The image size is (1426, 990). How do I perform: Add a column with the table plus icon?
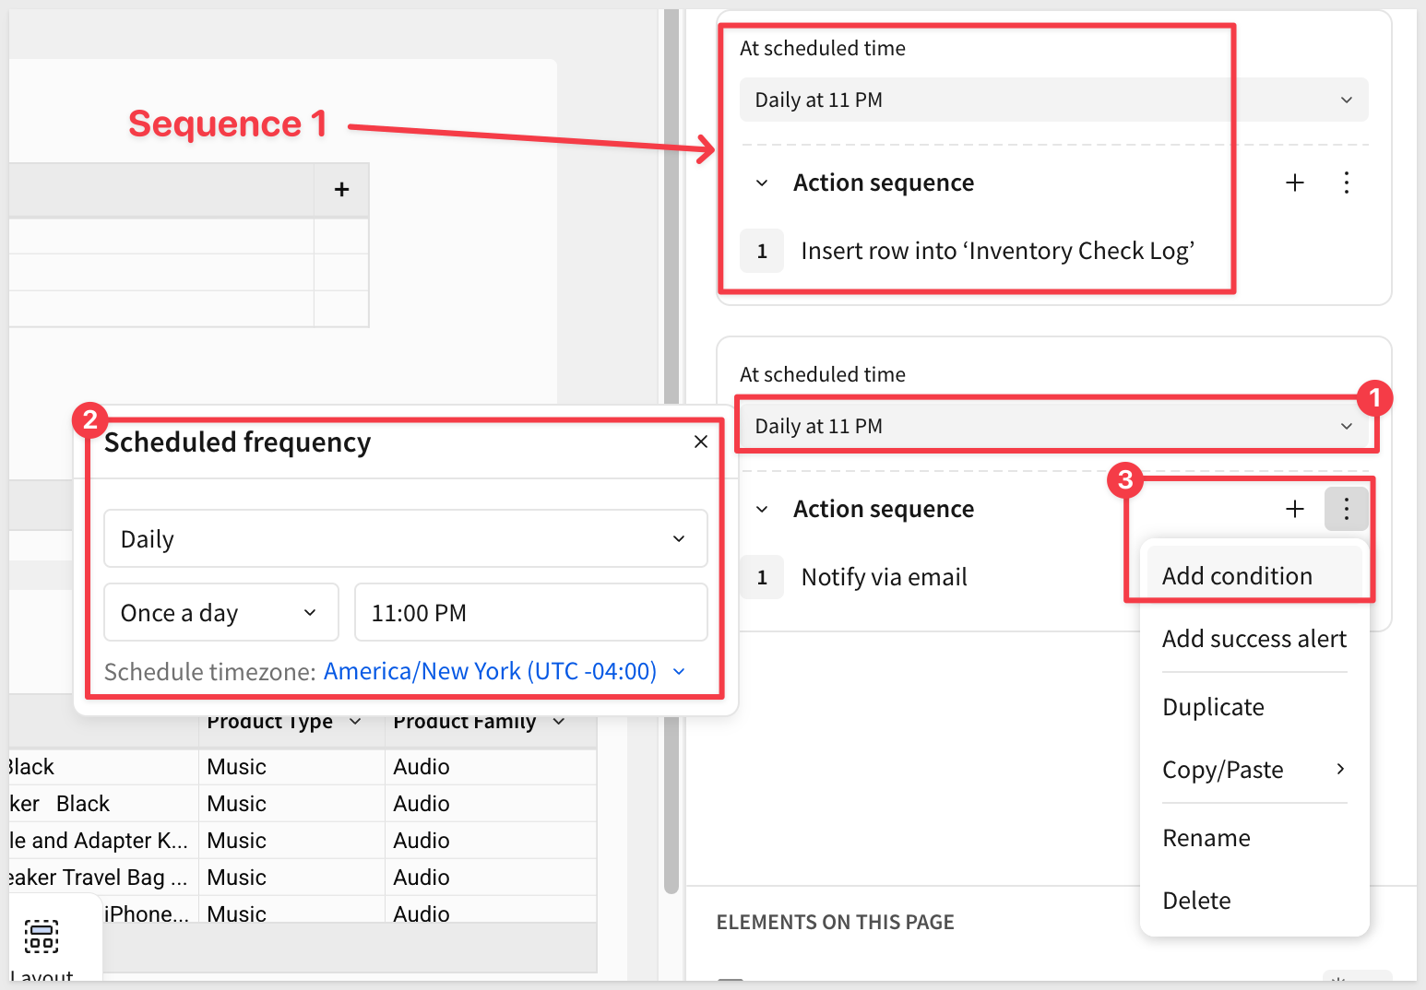click(x=341, y=190)
